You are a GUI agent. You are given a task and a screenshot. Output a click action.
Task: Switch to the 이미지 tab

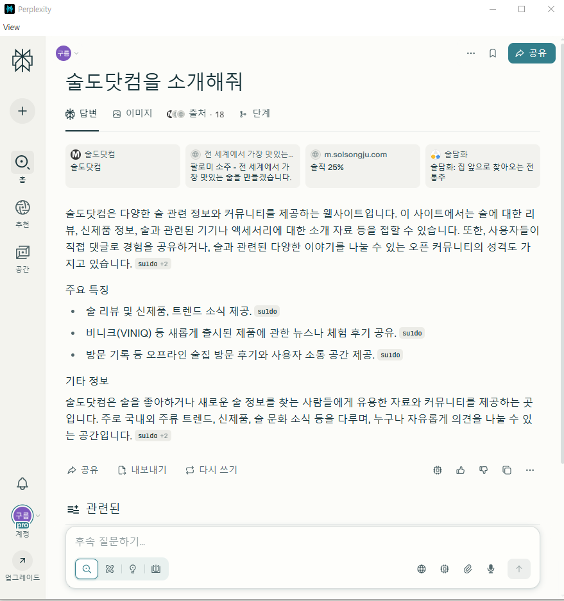(x=133, y=114)
